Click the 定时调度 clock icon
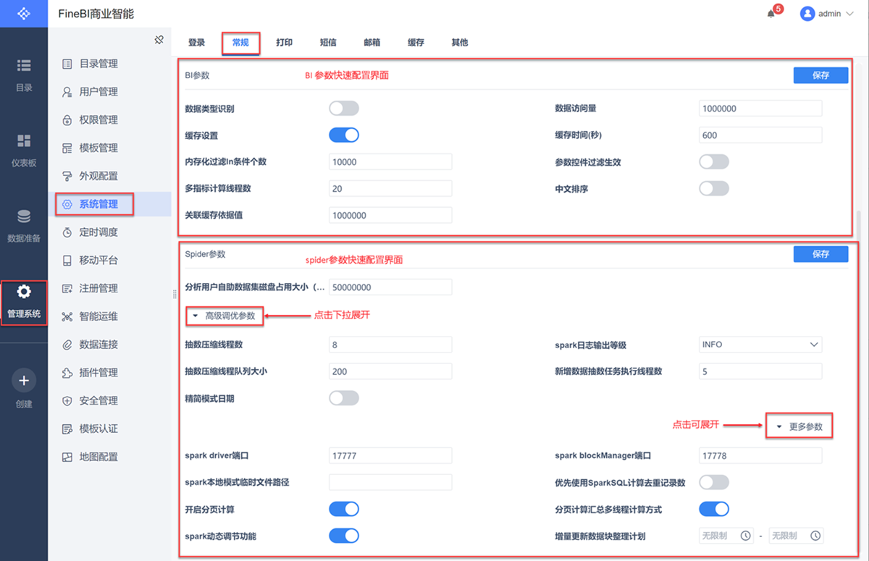The height and width of the screenshot is (561, 869). [x=67, y=232]
